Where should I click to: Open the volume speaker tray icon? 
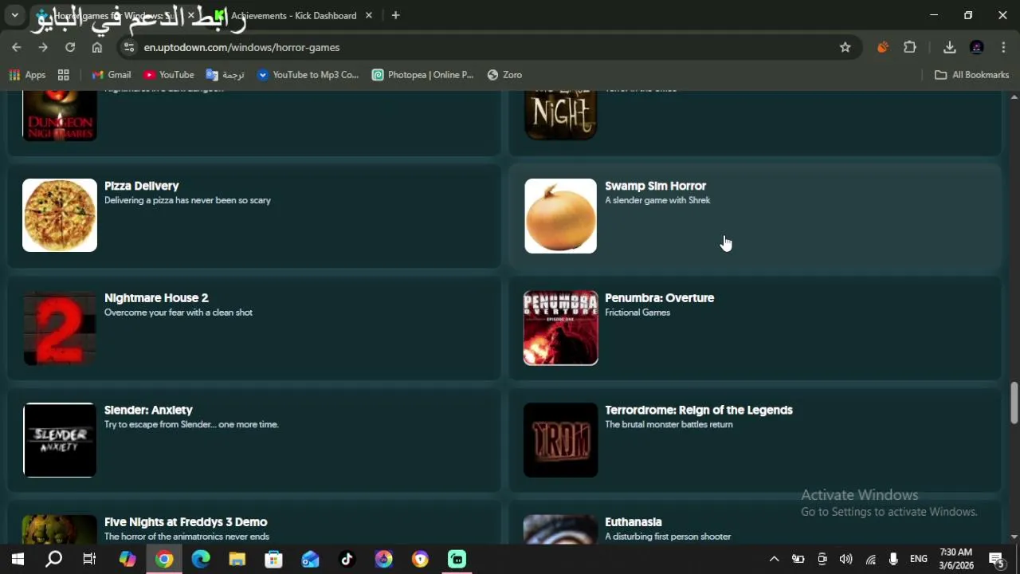846,559
